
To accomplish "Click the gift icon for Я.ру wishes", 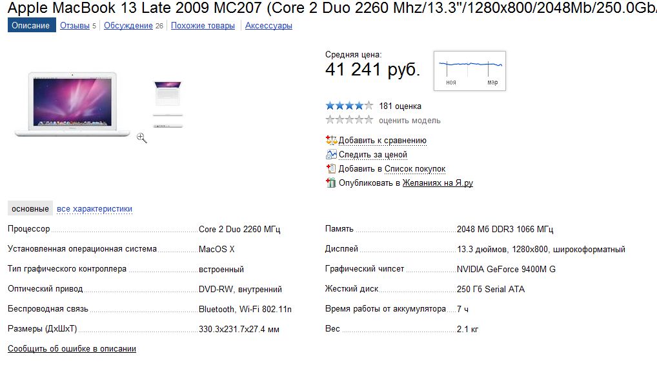I will pyautogui.click(x=331, y=183).
